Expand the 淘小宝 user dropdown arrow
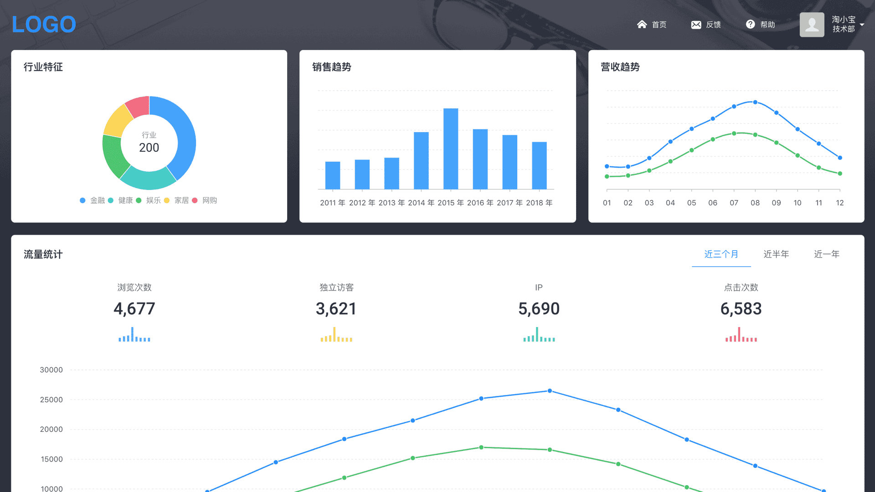The width and height of the screenshot is (875, 492). [x=862, y=25]
